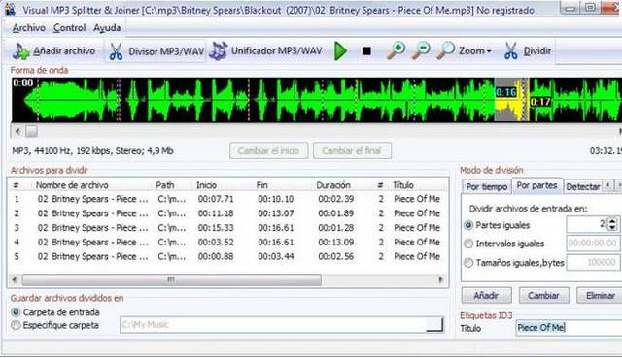
Task: Click the file list scrollbar right arrow
Action: pos(440,280)
